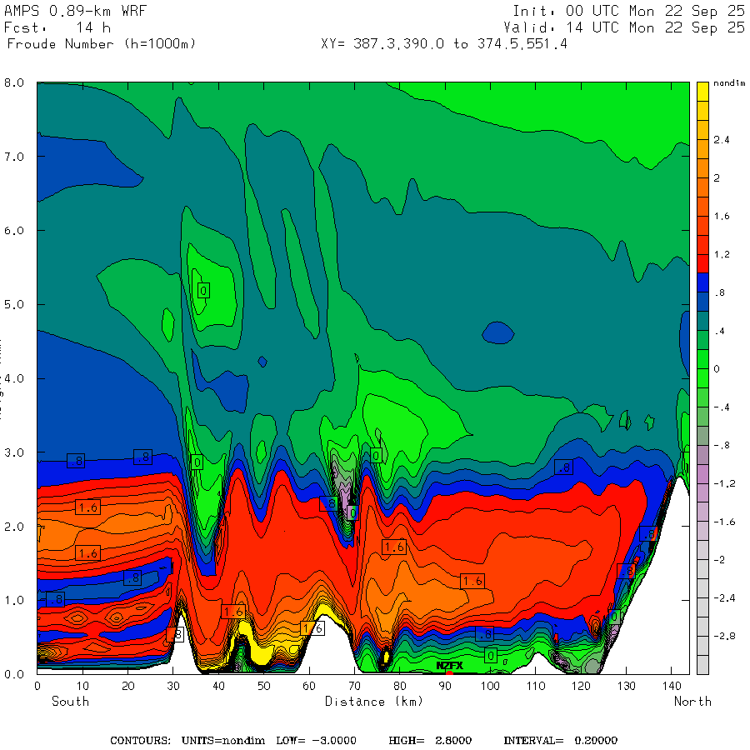The width and height of the screenshot is (750, 750).
Task: Click the color bar label '-.4'
Action: click(x=722, y=407)
